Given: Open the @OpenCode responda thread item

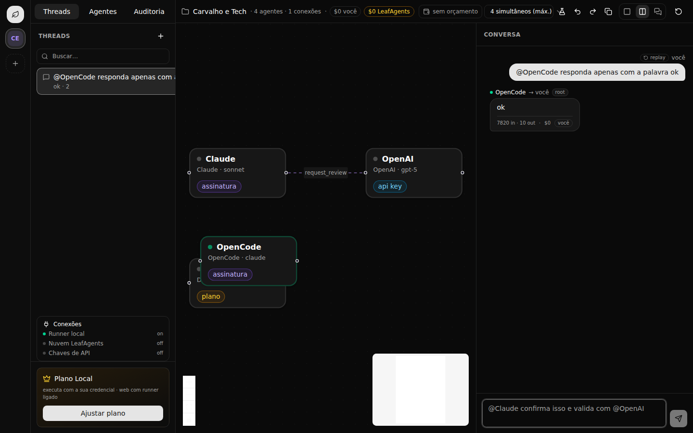Looking at the screenshot, I should [x=106, y=81].
